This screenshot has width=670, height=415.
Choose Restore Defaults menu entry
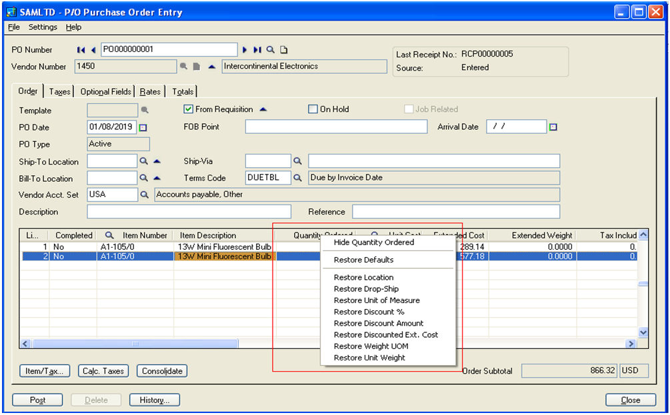coord(388,260)
